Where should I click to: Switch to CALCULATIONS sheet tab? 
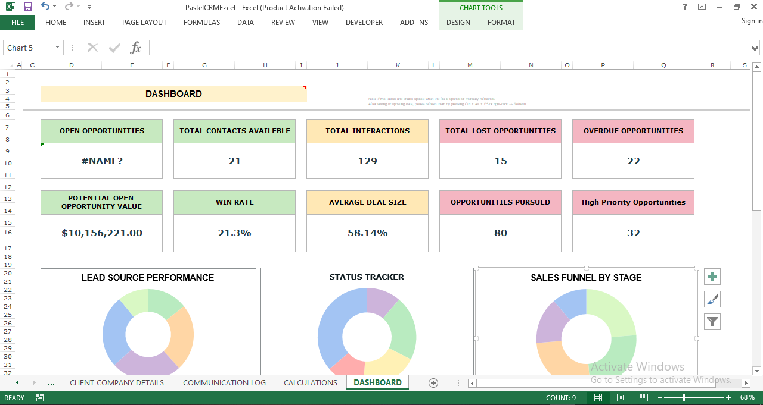311,383
